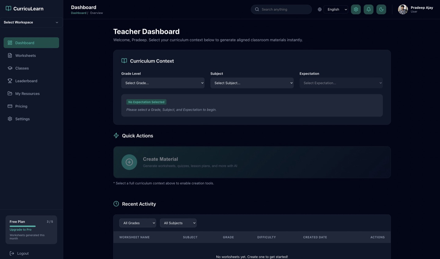440x259 pixels.
Task: Click the Logout arrow icon
Action: pyautogui.click(x=12, y=253)
